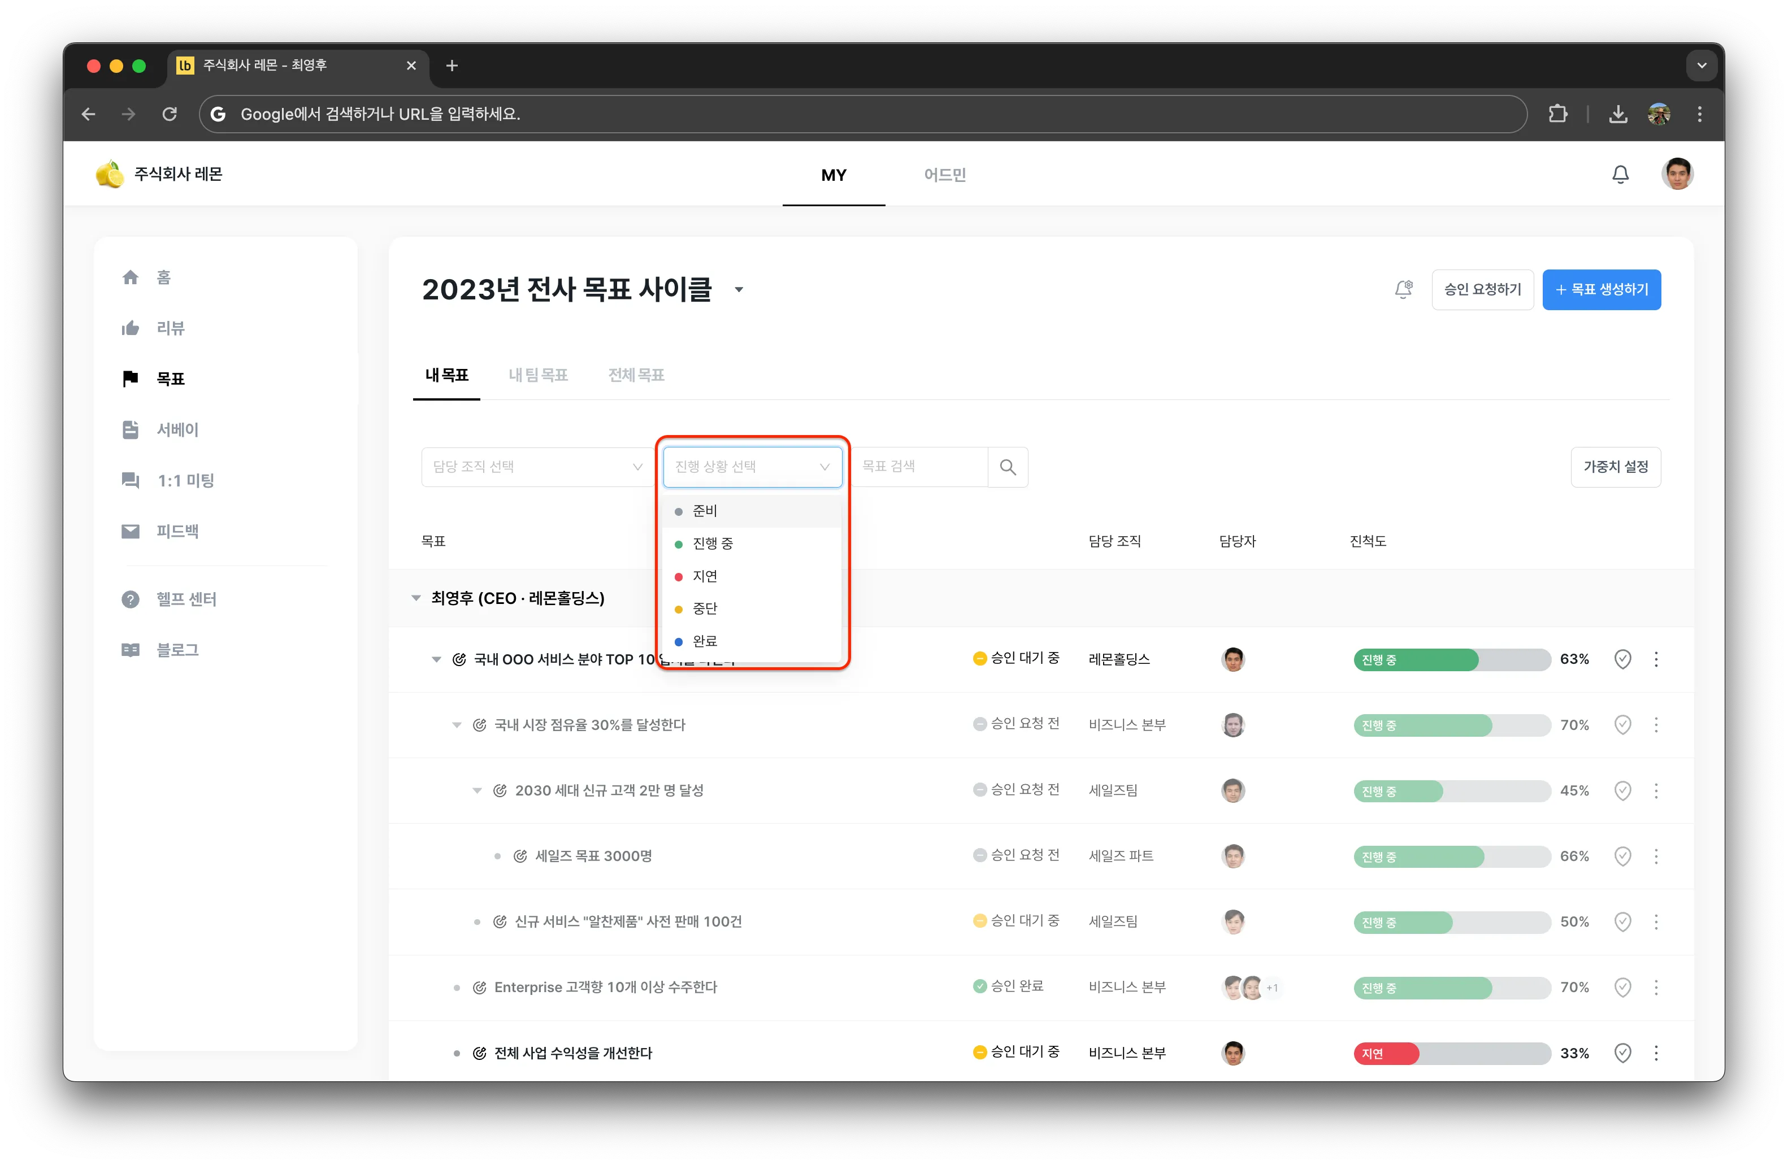Viewport: 1788px width, 1165px height.
Task: Click the 승인 요청하기 button
Action: pos(1482,289)
